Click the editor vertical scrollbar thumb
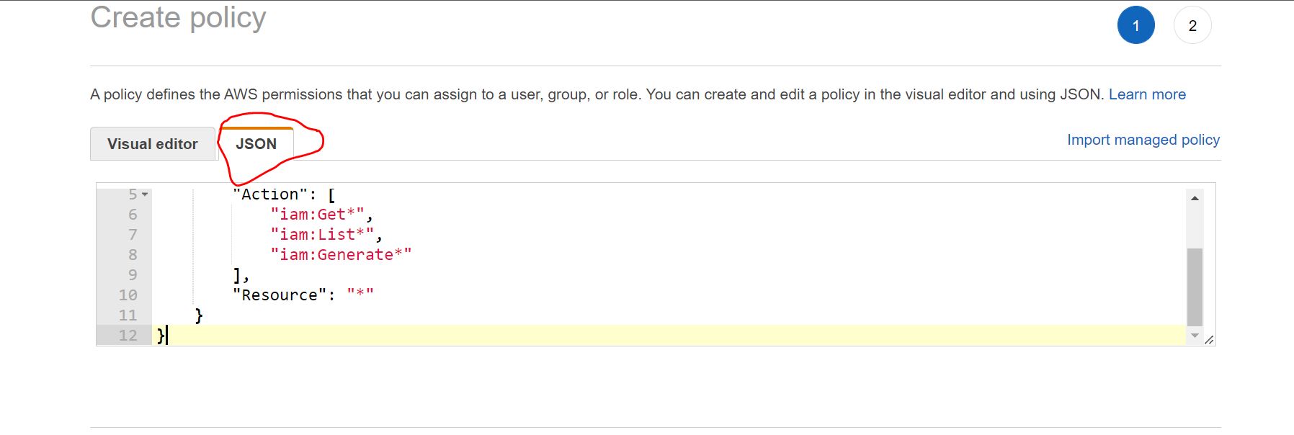Image resolution: width=1294 pixels, height=435 pixels. click(x=1195, y=287)
